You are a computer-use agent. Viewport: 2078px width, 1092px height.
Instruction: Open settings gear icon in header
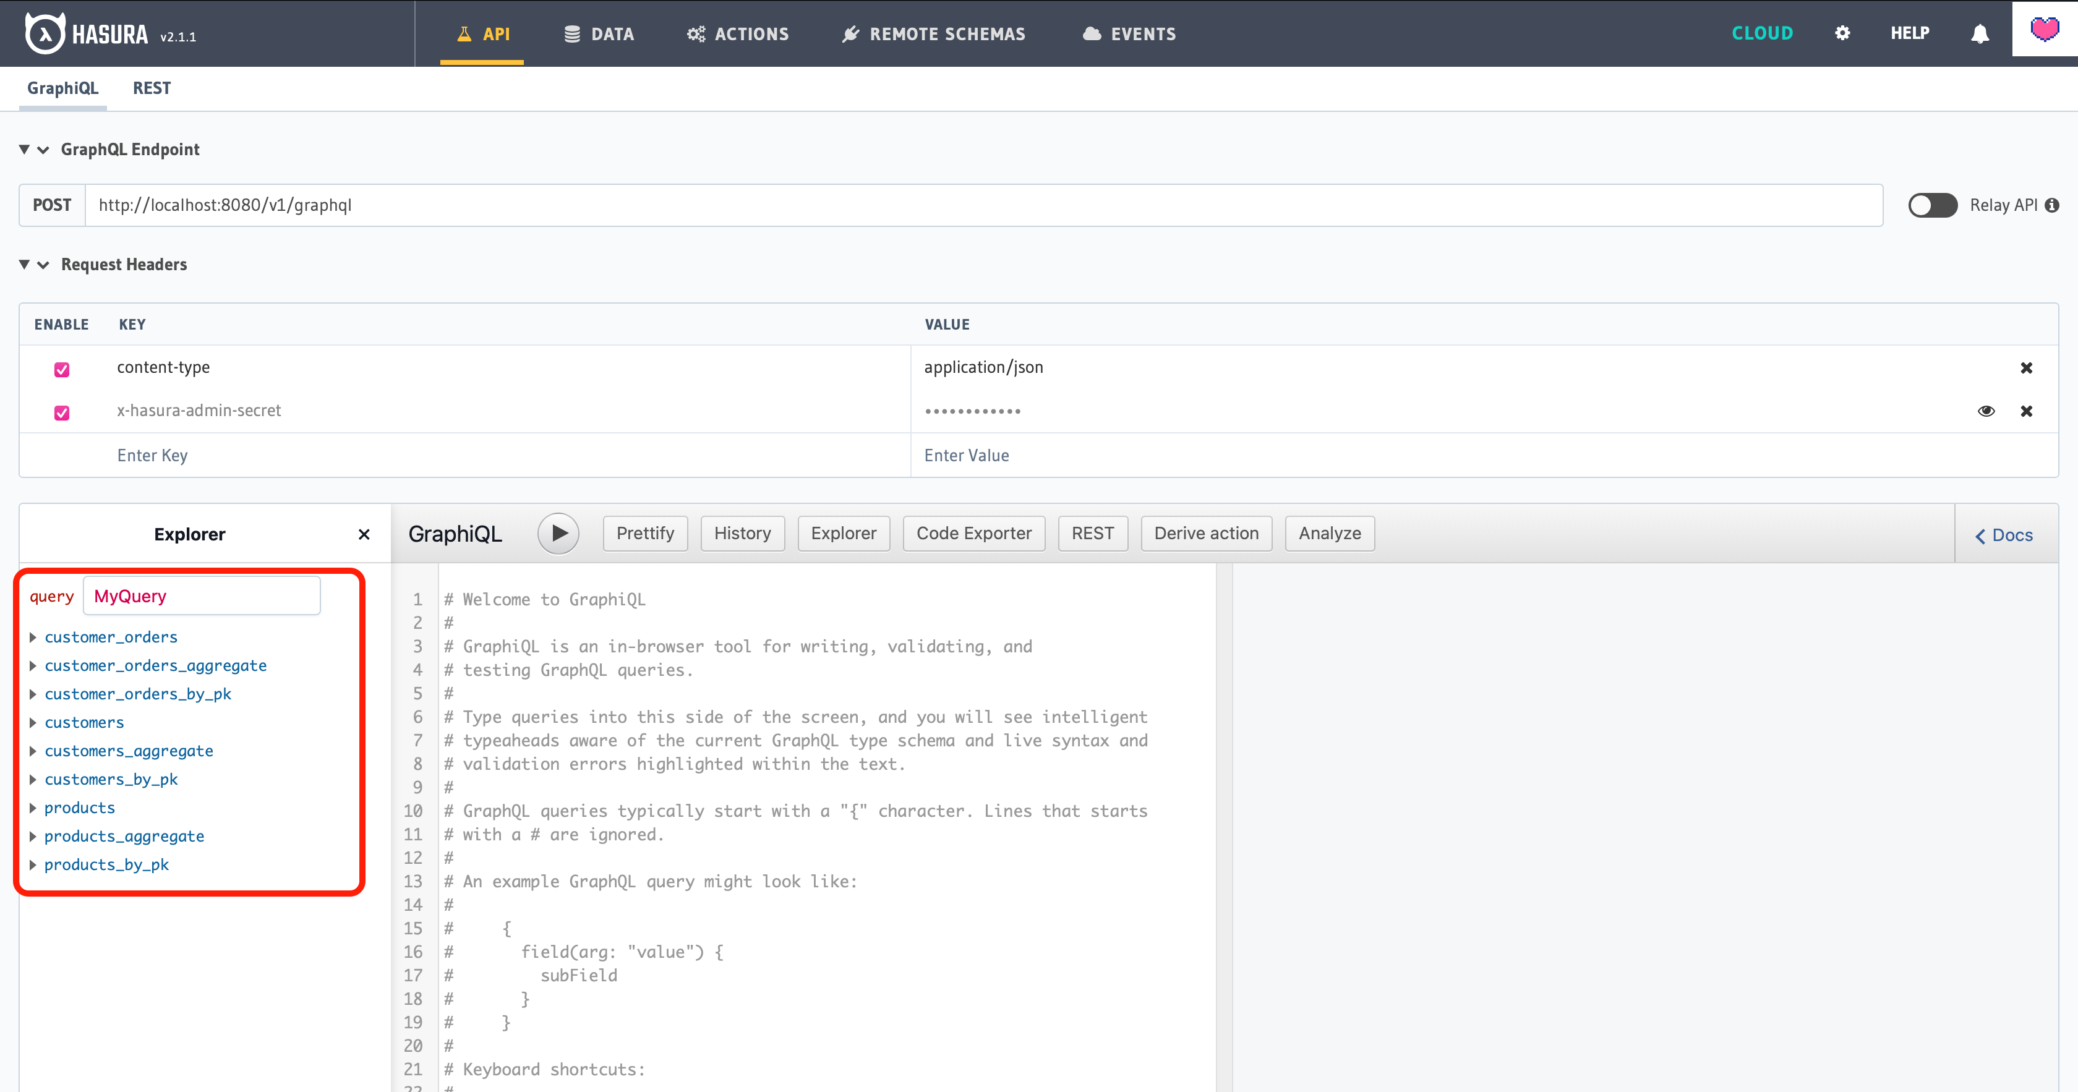pos(1842,33)
